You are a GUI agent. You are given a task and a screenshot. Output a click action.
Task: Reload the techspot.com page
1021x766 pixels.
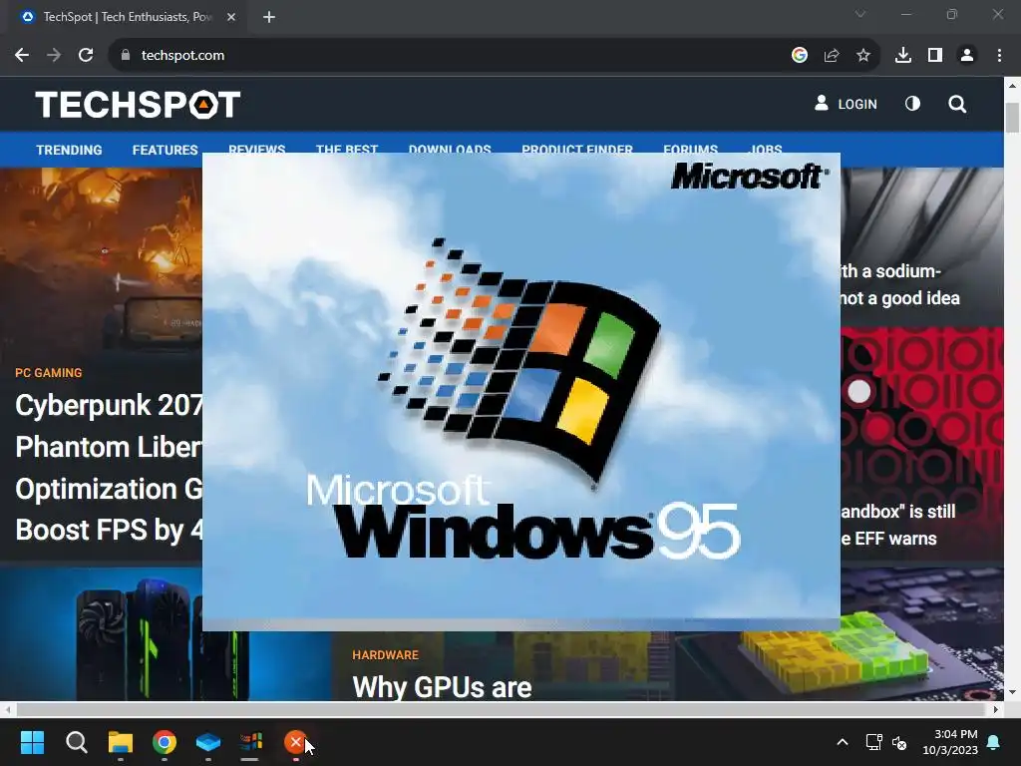click(x=86, y=56)
